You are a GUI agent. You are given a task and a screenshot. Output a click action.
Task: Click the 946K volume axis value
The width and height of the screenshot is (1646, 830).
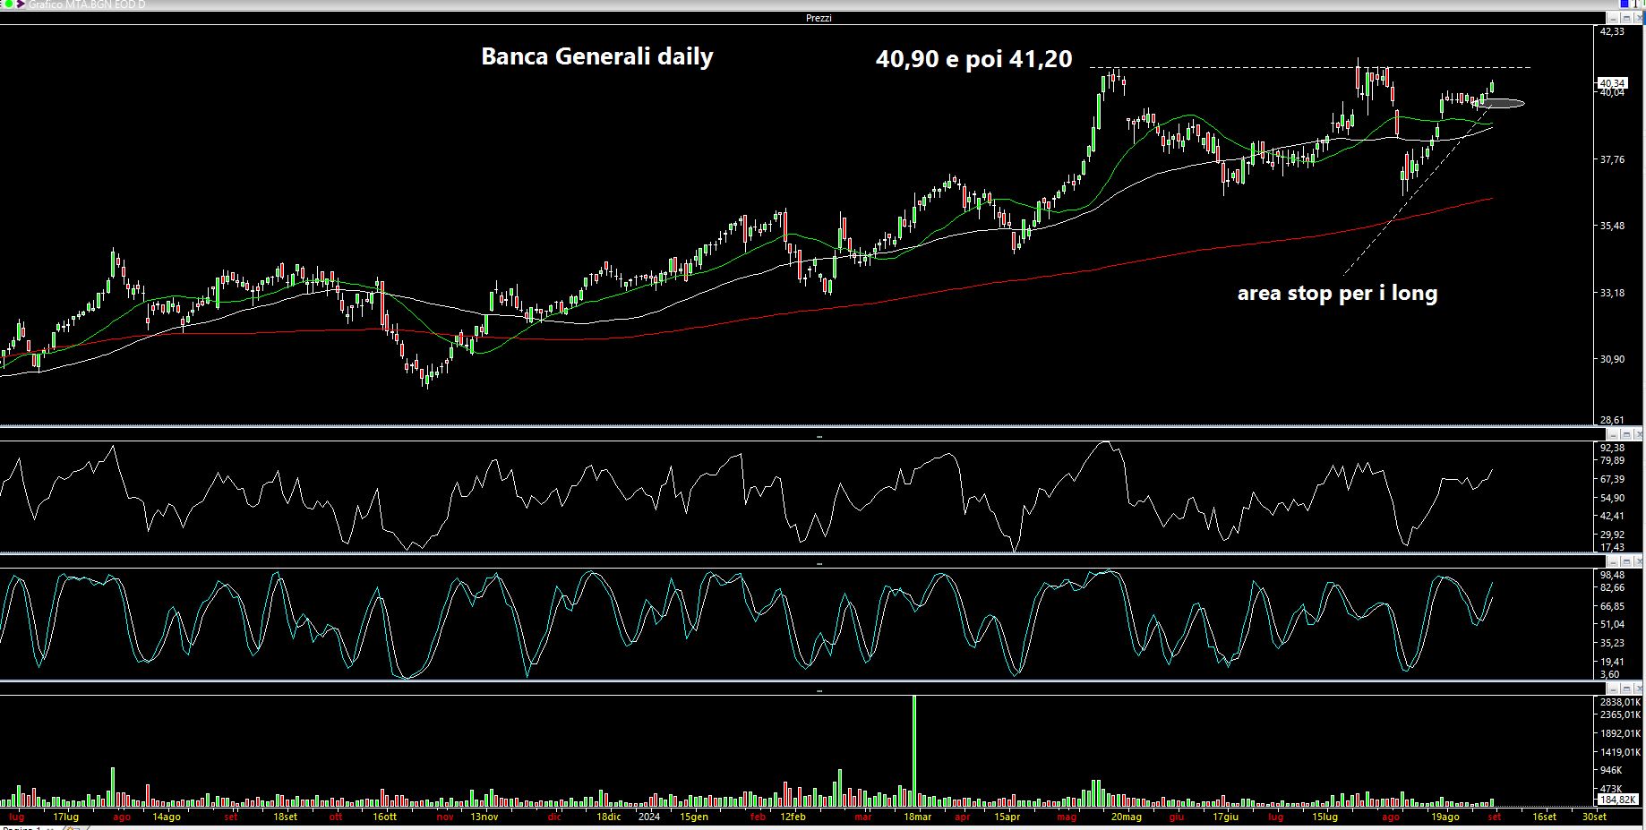(1611, 770)
